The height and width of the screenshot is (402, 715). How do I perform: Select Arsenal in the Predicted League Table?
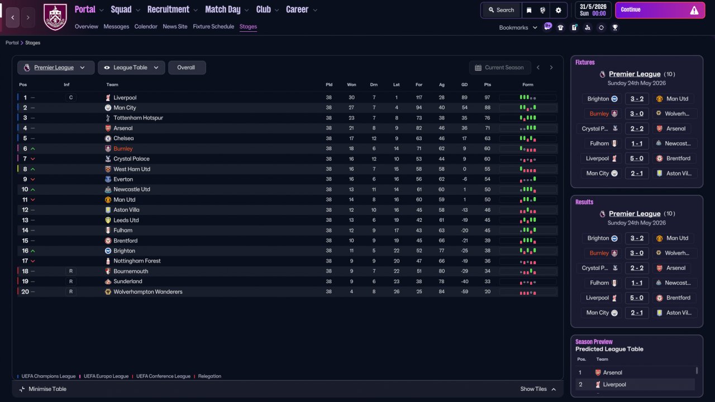[613, 373]
